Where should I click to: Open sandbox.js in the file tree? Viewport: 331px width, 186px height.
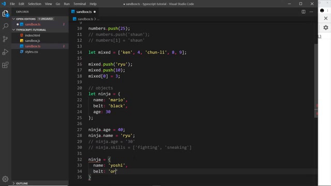coord(33,41)
